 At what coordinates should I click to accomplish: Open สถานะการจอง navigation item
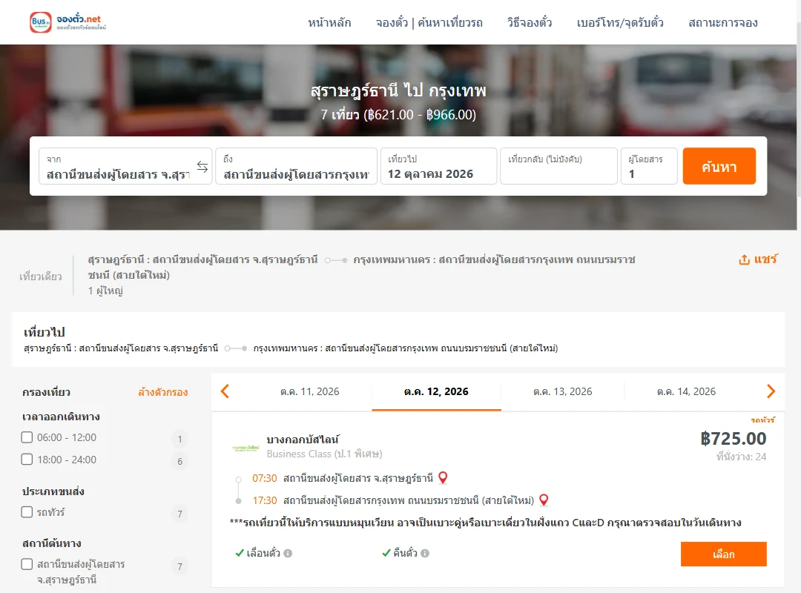pos(723,22)
